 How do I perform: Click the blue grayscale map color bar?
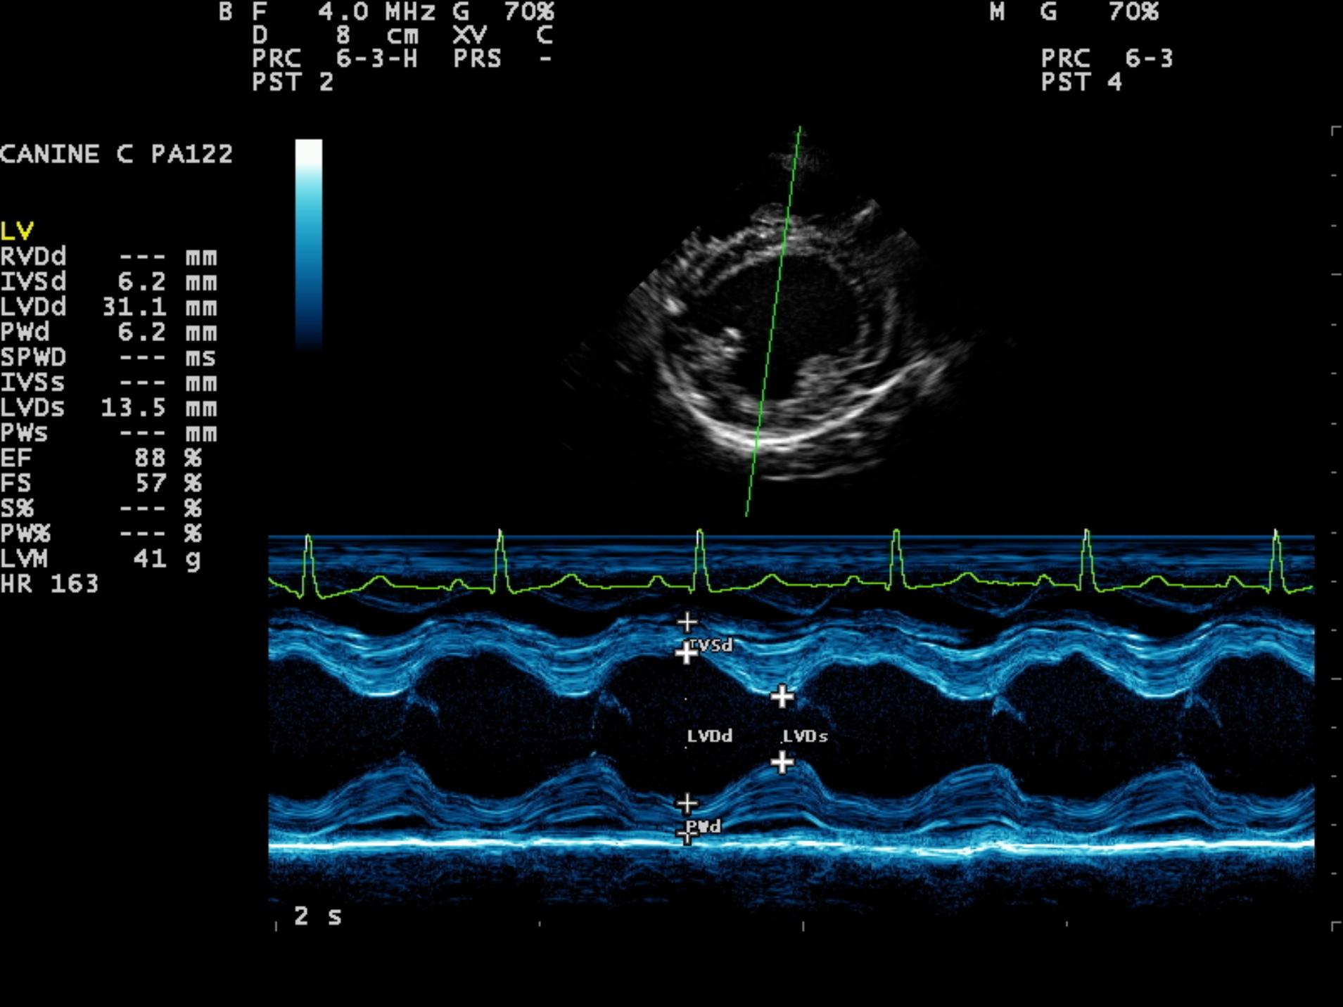308,243
